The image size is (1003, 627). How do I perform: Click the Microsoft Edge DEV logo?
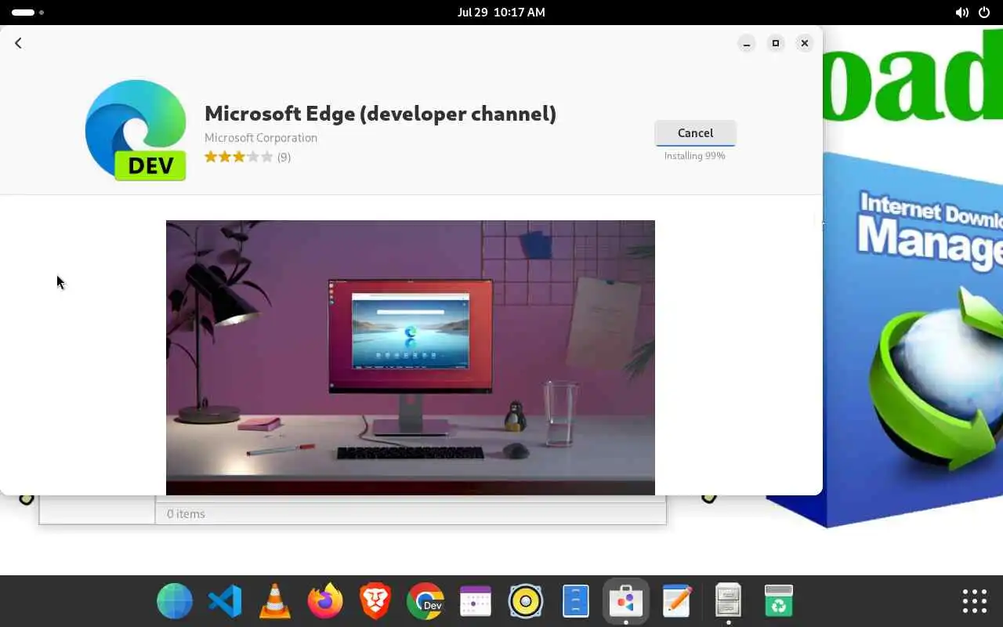136,130
